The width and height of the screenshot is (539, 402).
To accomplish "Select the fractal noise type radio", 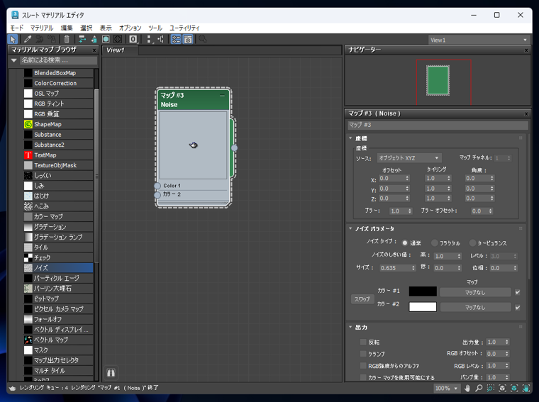I will [435, 243].
